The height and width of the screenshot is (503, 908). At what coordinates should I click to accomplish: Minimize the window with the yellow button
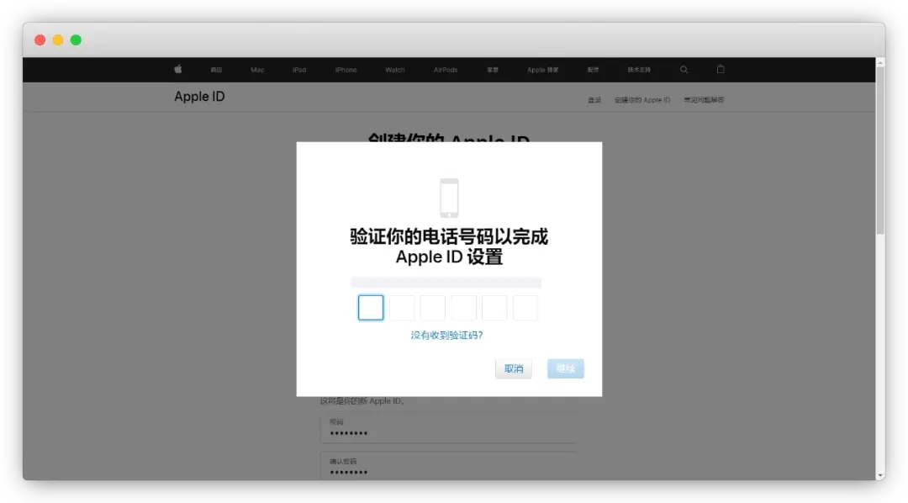tap(58, 40)
